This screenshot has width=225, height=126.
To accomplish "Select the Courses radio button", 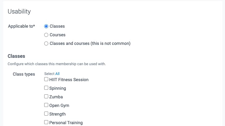I will 46,35.
